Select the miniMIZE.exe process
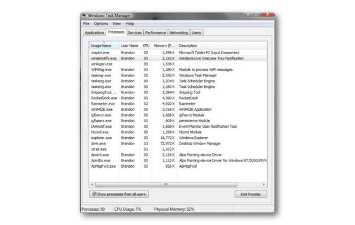The width and height of the screenshot is (355, 225). (x=178, y=109)
